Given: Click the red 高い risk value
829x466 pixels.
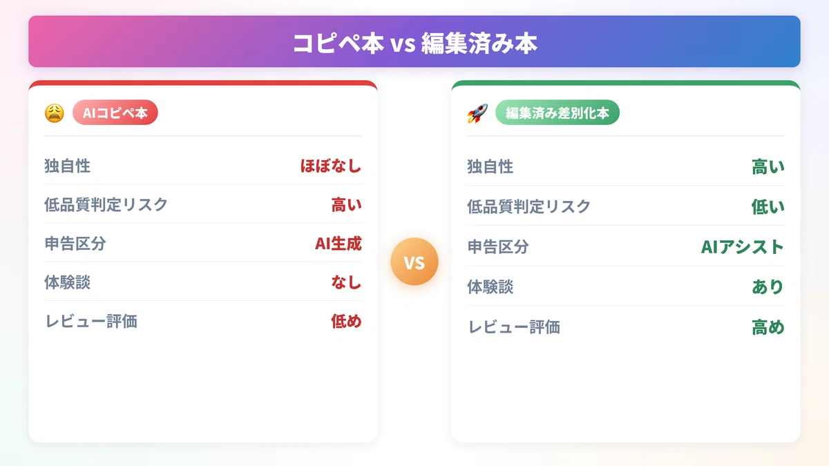Looking at the screenshot, I should 346,204.
